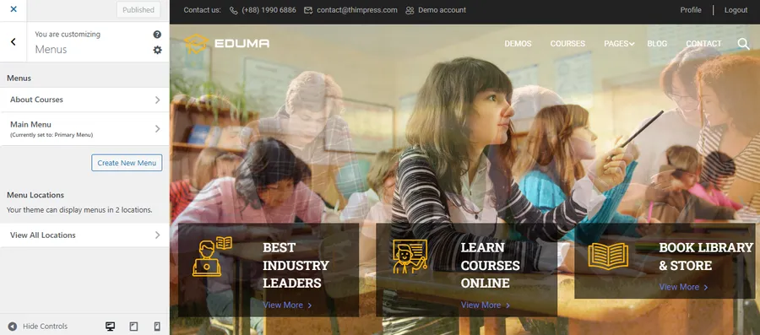This screenshot has height=335, width=760.
Task: Click the phone icon in top bar
Action: click(x=234, y=10)
